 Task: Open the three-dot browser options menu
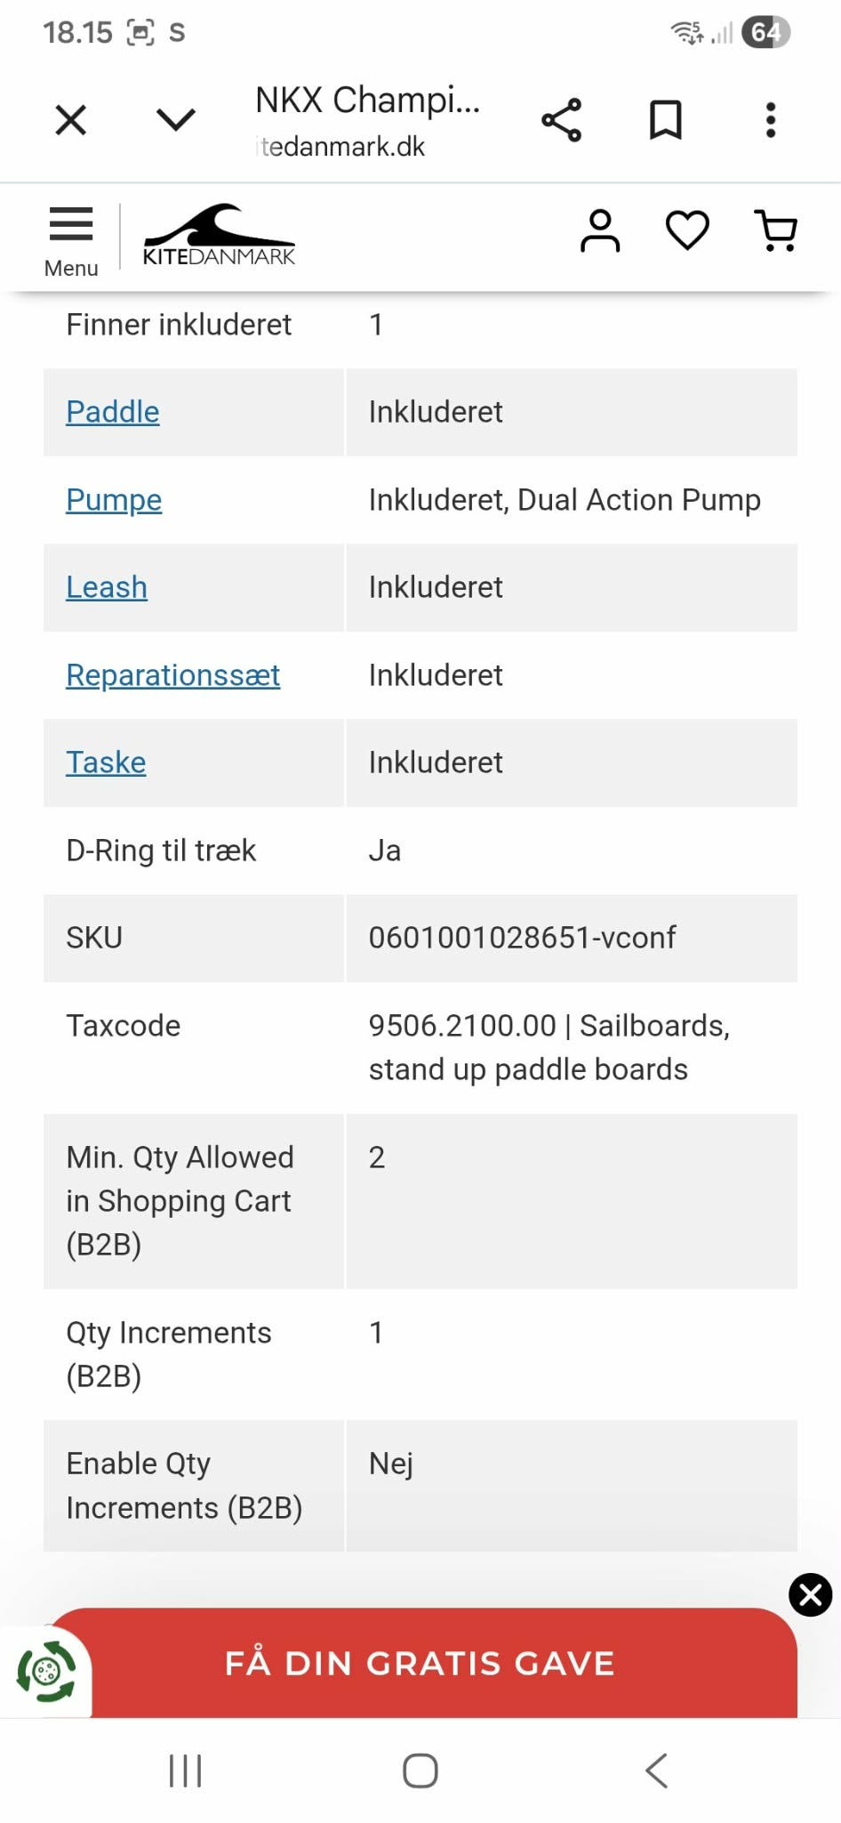tap(770, 120)
